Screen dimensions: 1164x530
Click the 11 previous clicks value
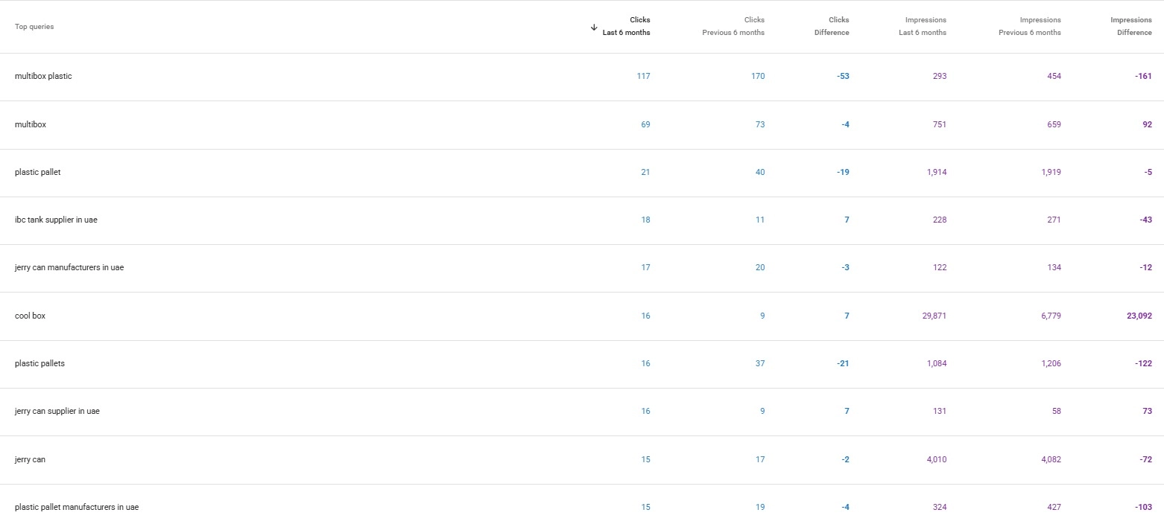pos(760,220)
